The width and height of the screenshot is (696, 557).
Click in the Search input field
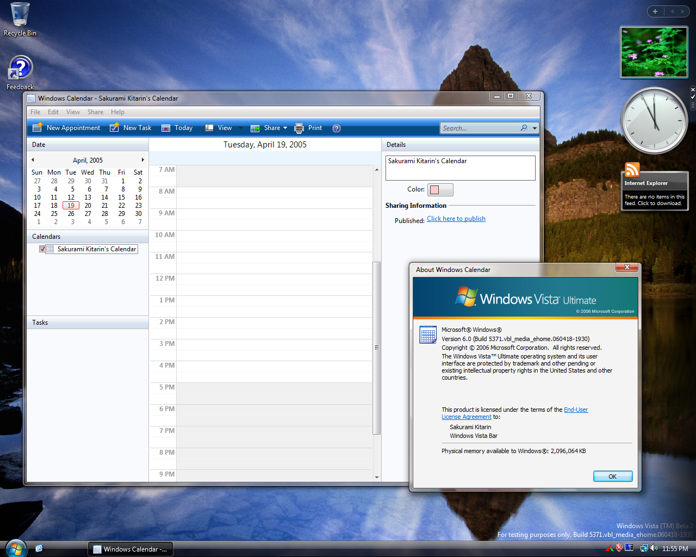click(x=480, y=128)
